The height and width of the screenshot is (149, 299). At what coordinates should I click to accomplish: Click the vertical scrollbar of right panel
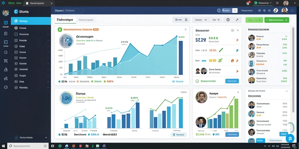(293, 69)
